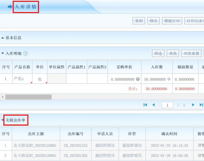Click outbound number CK_202201202

point(75,155)
